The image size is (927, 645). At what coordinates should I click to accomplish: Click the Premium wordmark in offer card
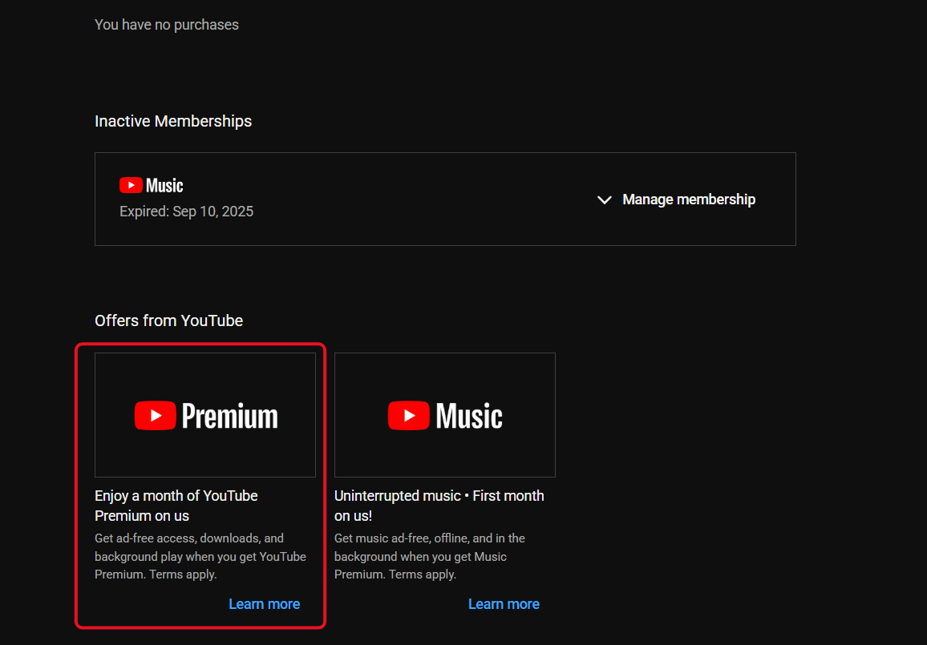(x=230, y=416)
